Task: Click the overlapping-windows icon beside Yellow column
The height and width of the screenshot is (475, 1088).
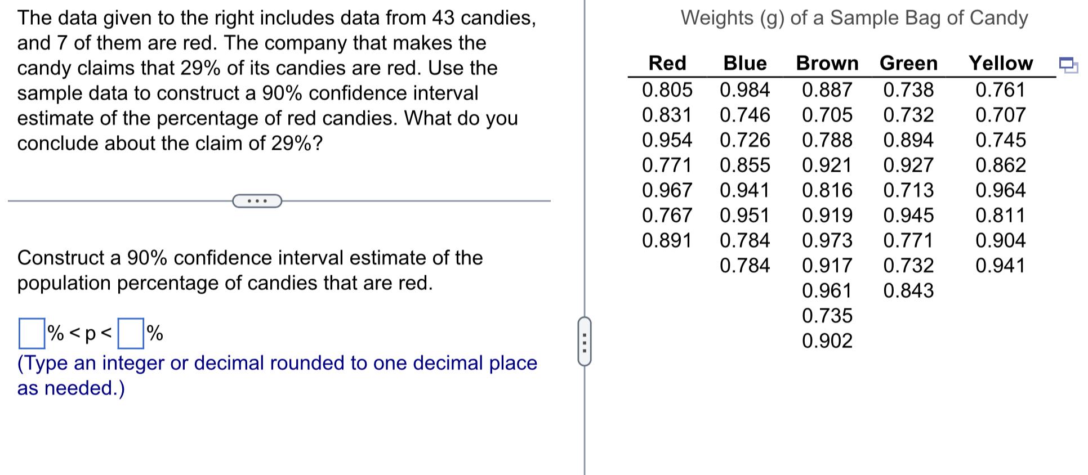Action: coord(1068,66)
